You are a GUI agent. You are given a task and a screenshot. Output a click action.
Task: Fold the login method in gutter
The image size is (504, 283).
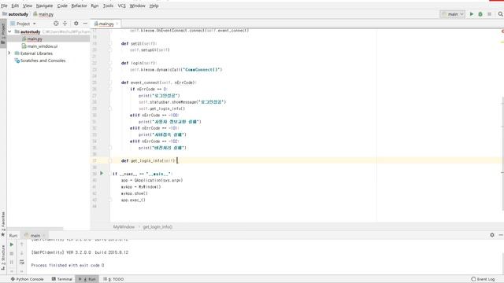(110, 63)
